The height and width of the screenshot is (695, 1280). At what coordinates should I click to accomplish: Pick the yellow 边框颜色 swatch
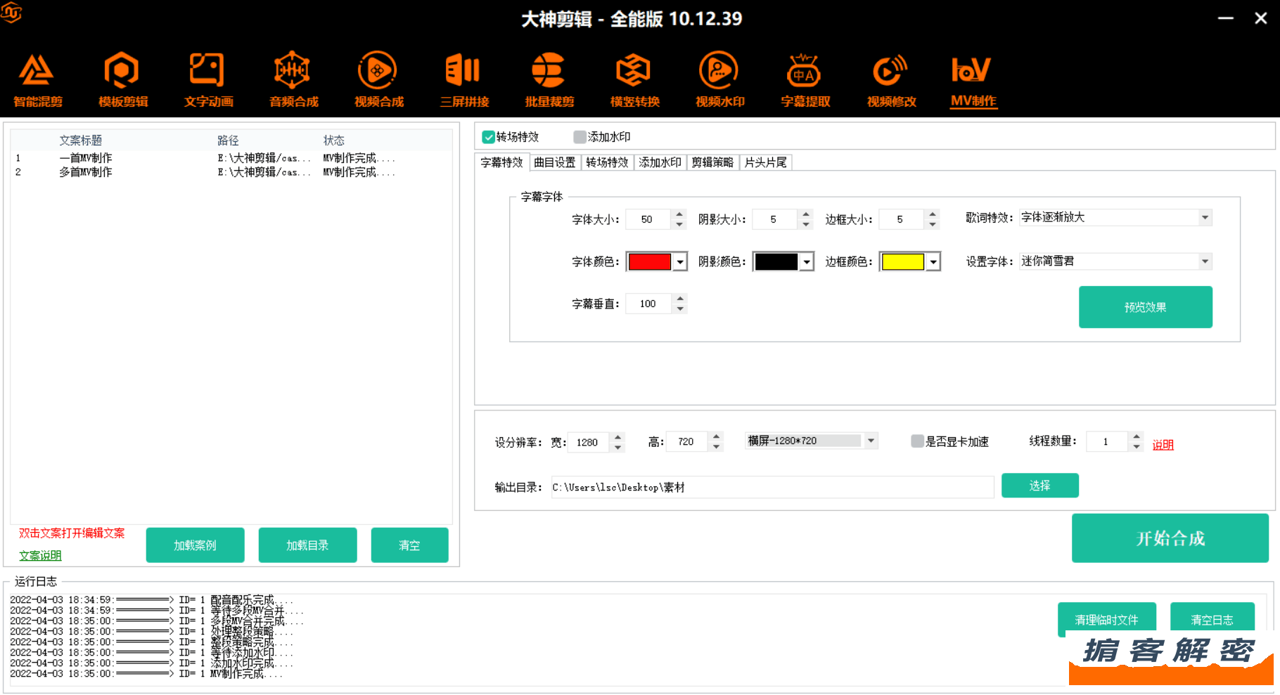tap(902, 262)
